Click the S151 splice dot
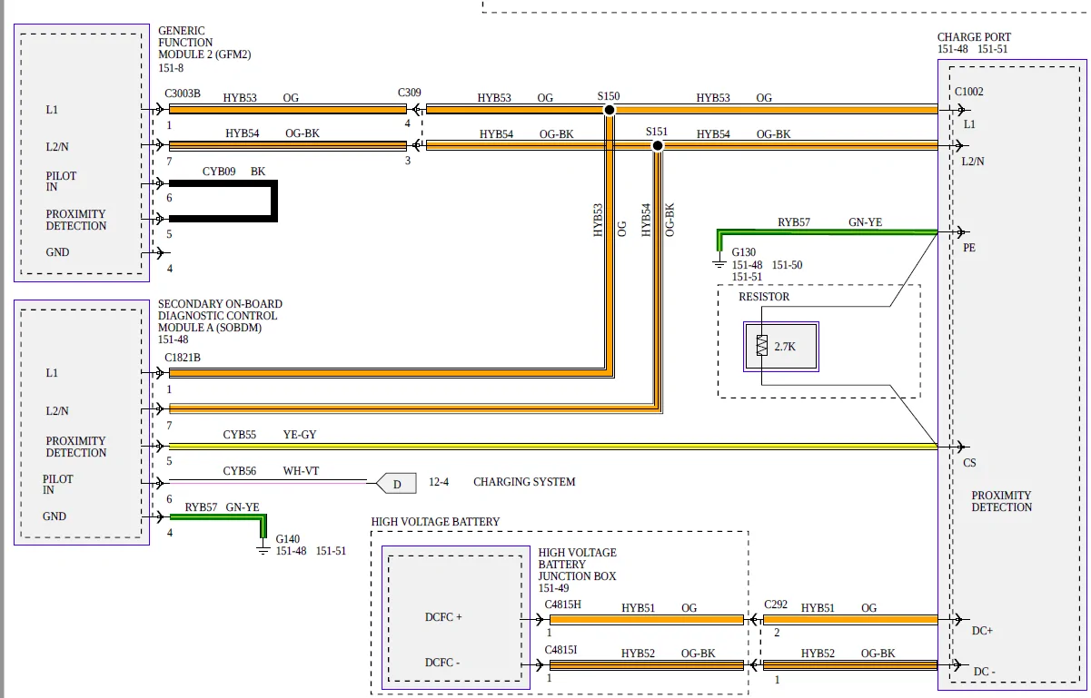Image resolution: width=1091 pixels, height=698 pixels. tap(657, 145)
